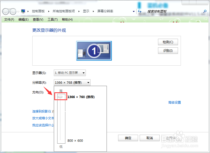The image size is (210, 153).
Task: Confirm with the 确定 button
Action: coord(128,138)
